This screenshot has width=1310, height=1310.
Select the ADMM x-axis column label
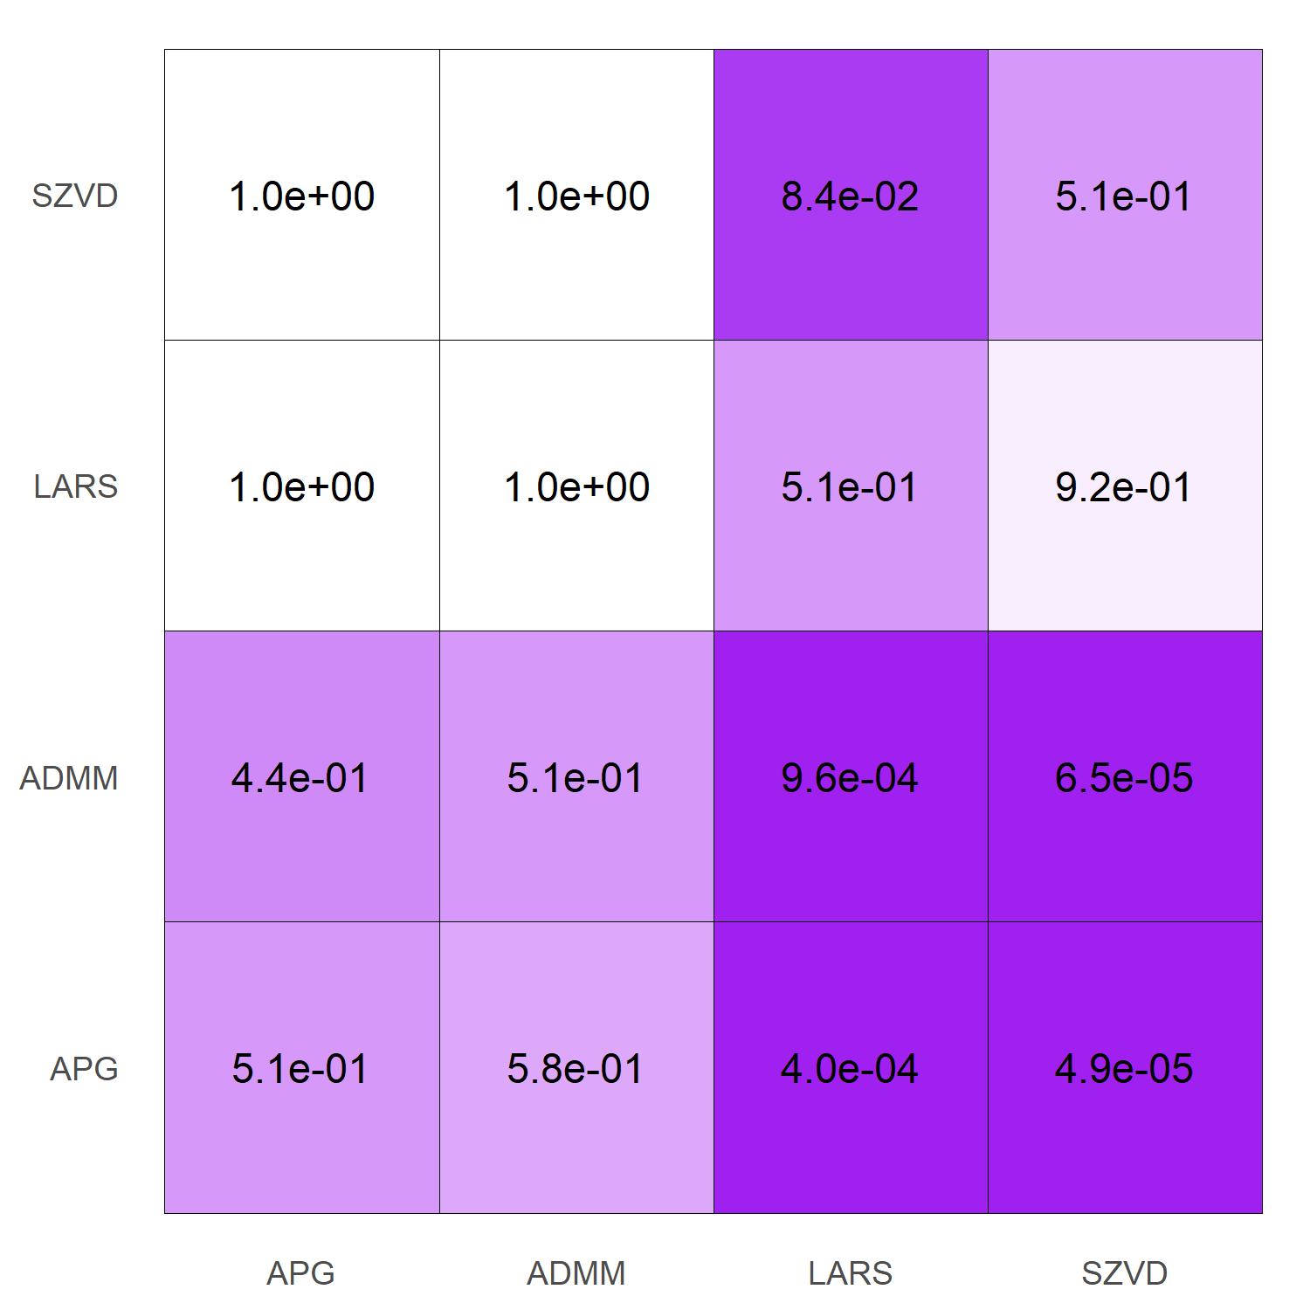[x=576, y=1273]
